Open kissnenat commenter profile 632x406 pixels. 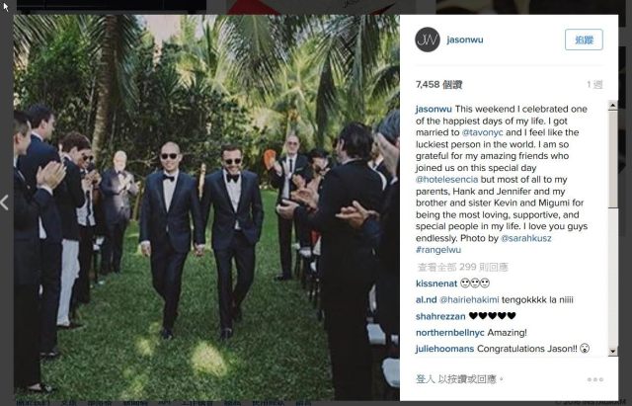(x=436, y=284)
